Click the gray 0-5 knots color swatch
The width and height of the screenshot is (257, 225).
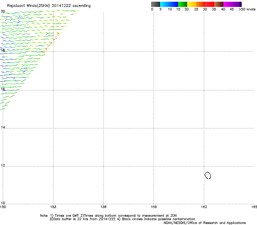tap(156, 4)
